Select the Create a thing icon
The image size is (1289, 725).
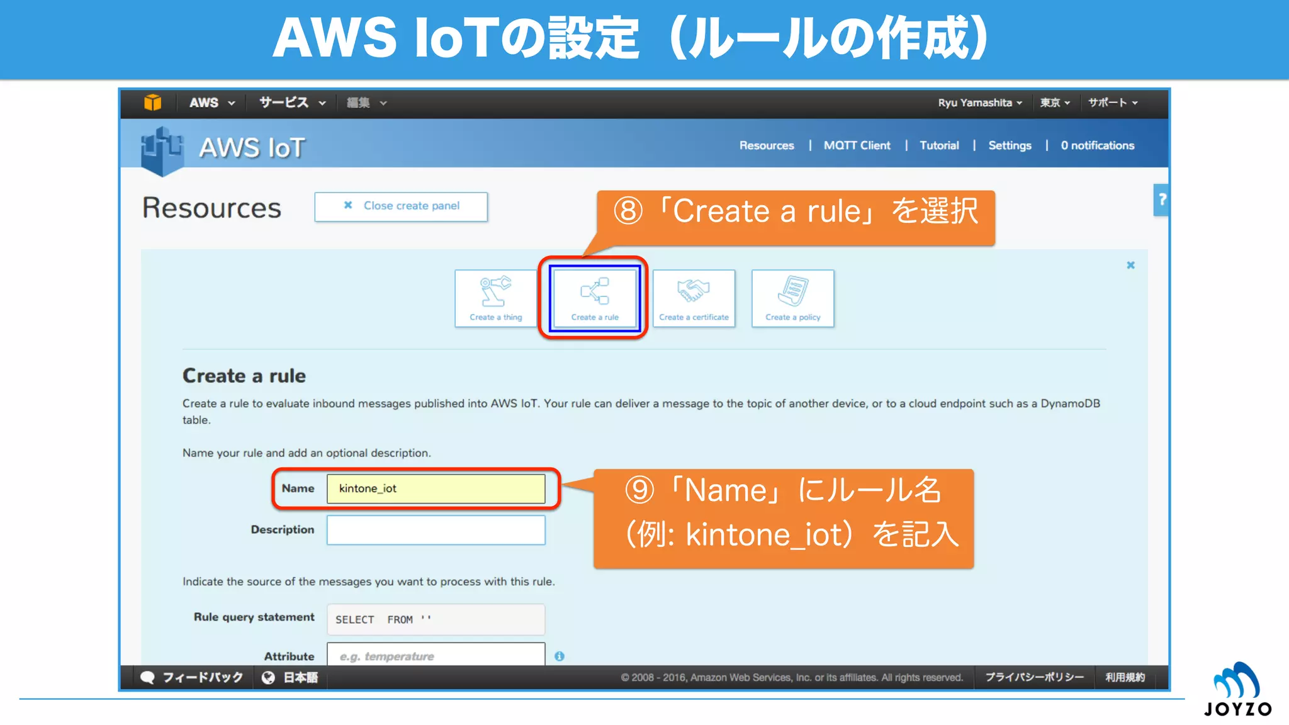click(495, 298)
